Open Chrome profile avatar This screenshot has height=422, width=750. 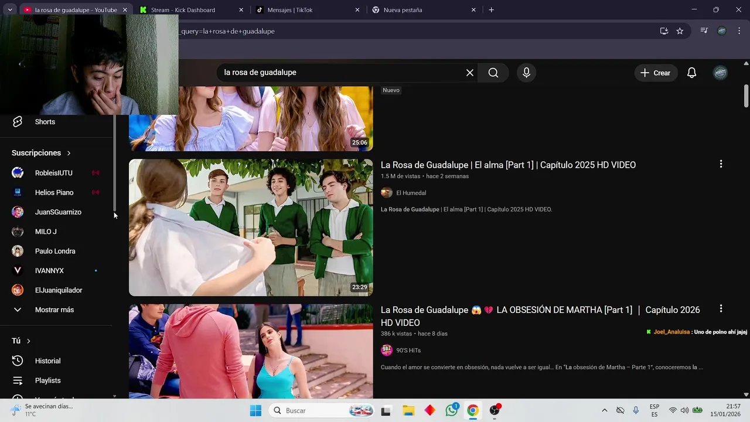coord(722,30)
